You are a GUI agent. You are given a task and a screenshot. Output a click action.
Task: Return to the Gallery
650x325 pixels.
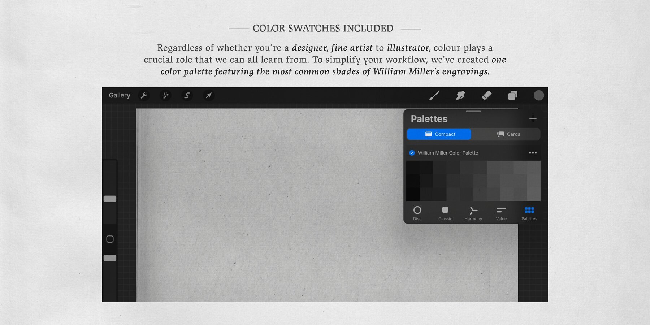(120, 95)
